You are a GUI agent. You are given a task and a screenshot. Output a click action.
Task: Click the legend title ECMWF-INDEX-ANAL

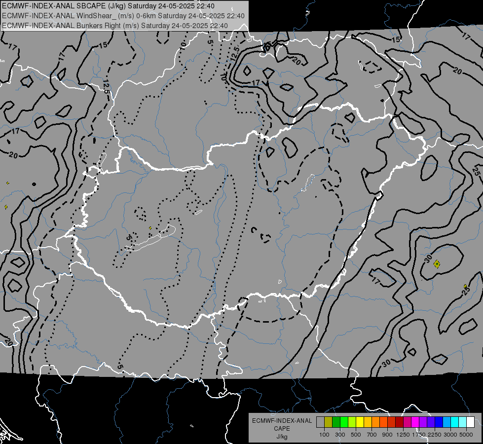tap(282, 421)
